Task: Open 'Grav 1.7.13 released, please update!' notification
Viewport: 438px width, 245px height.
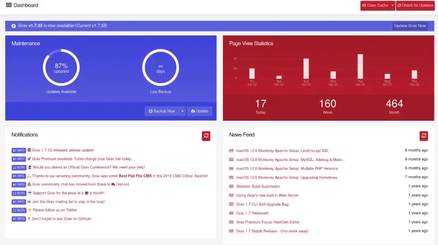Action: point(63,150)
